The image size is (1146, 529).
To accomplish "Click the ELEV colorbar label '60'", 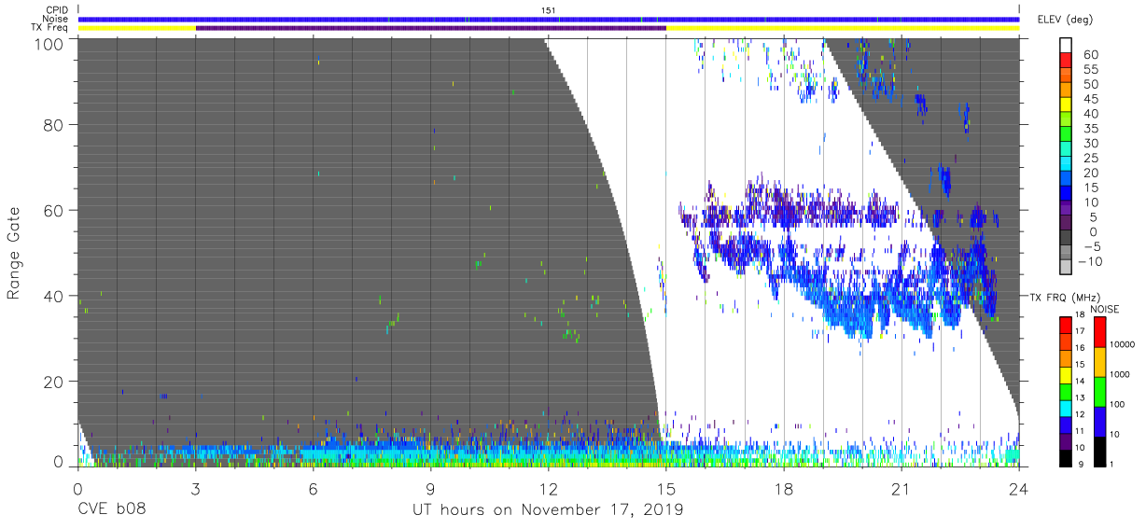I will pos(1089,55).
